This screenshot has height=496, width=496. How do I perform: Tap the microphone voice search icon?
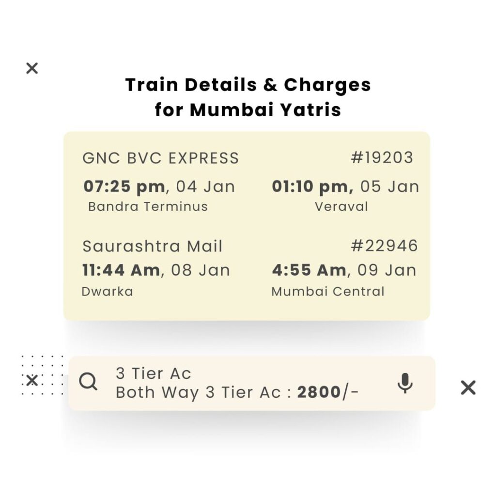point(405,383)
